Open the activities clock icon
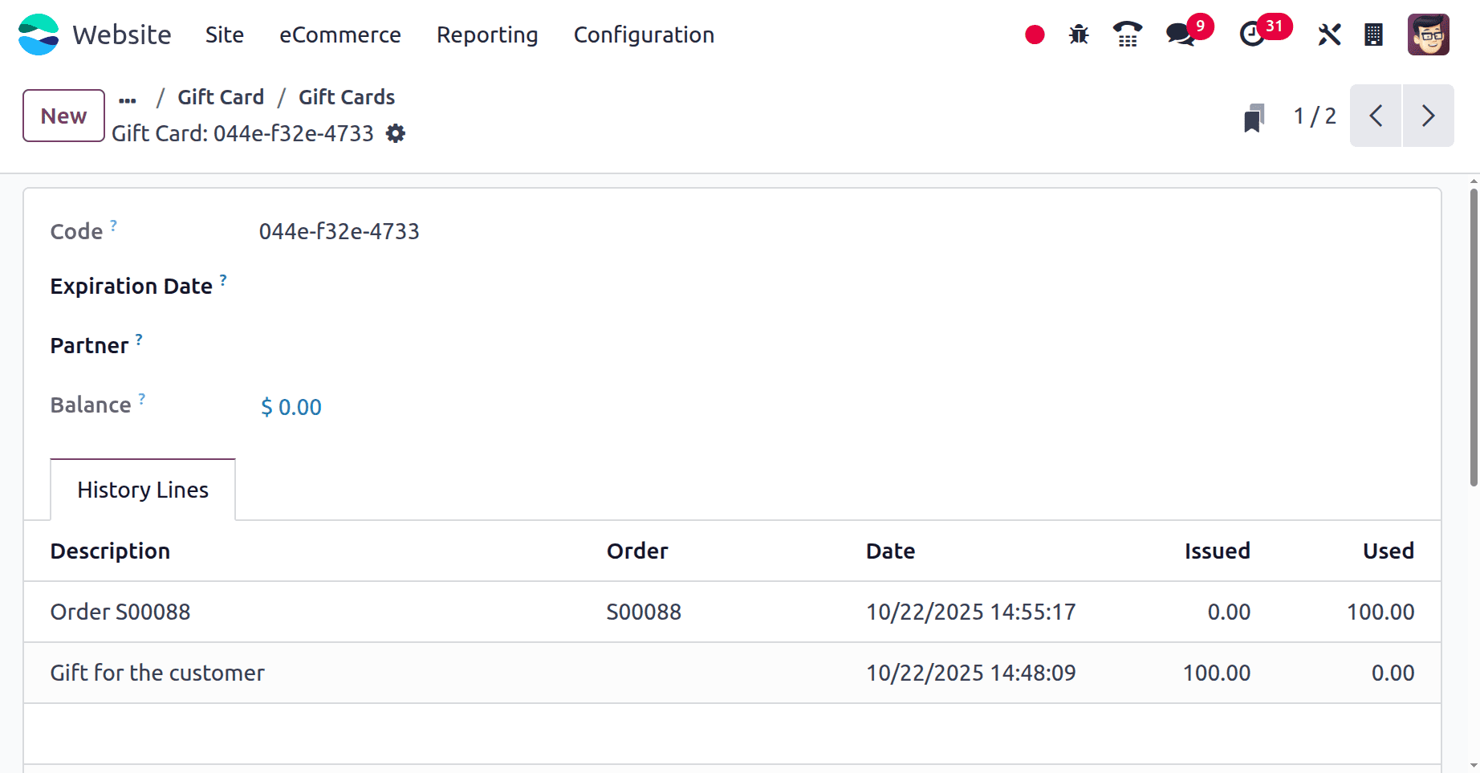The image size is (1480, 773). [x=1252, y=35]
